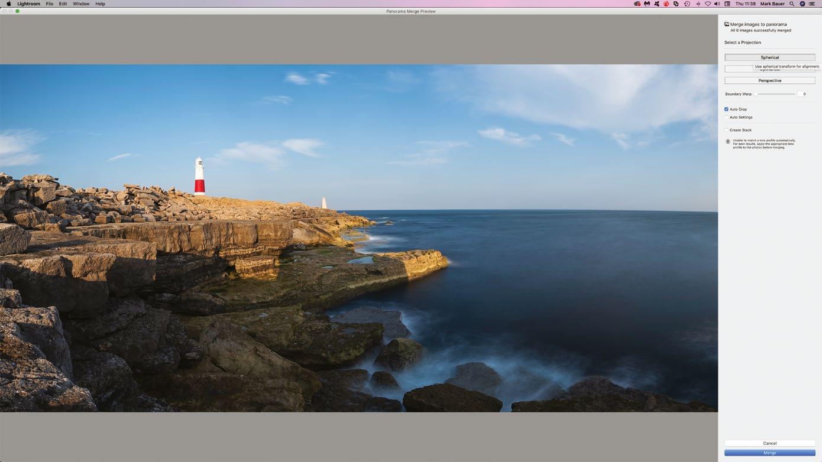Open the Time Machine menu bar icon

tap(687, 4)
